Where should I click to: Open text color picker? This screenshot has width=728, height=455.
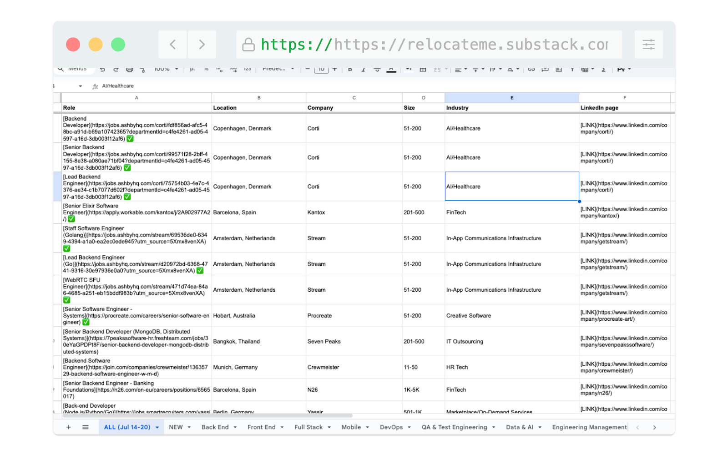[391, 69]
